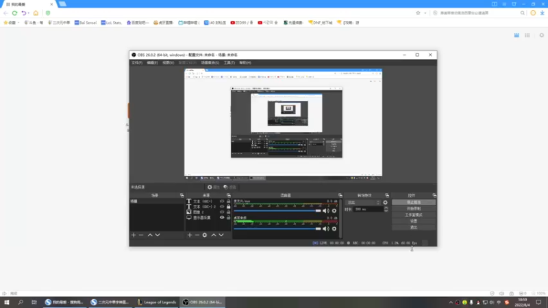Screen dimensions: 548x308
Task: Move the selected source up in Sources list
Action: point(214,235)
